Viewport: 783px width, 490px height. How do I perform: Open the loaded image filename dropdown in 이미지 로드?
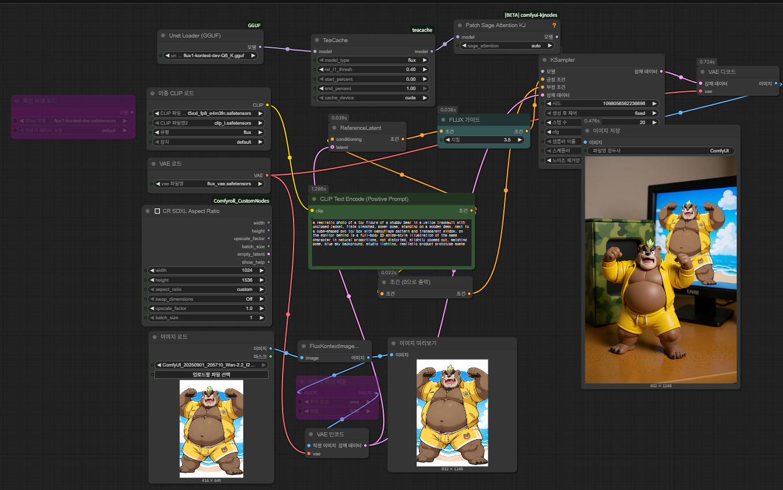click(211, 365)
